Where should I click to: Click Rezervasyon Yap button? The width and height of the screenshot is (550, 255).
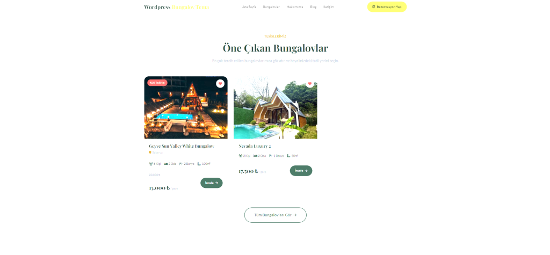pos(387,6)
